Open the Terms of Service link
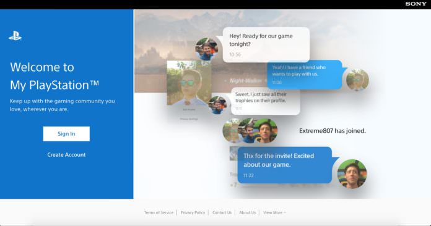Image resolution: width=431 pixels, height=226 pixels. 159,212
